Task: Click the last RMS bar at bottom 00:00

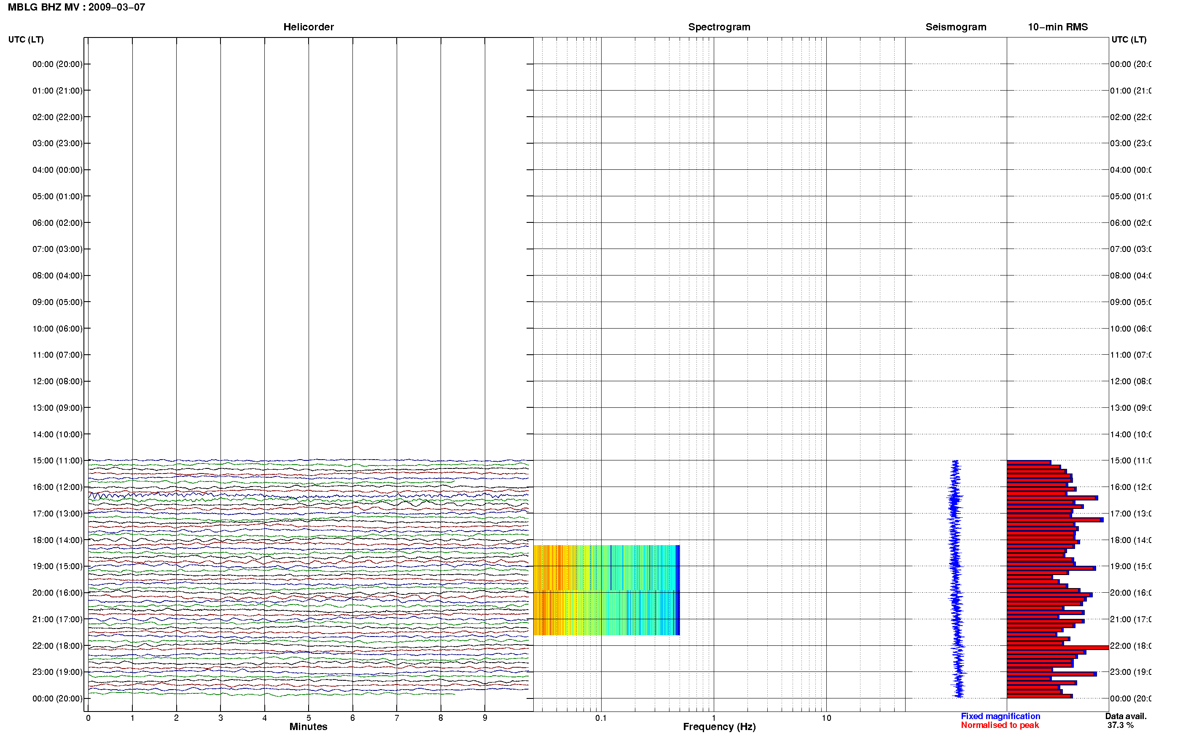Action: click(x=1039, y=696)
